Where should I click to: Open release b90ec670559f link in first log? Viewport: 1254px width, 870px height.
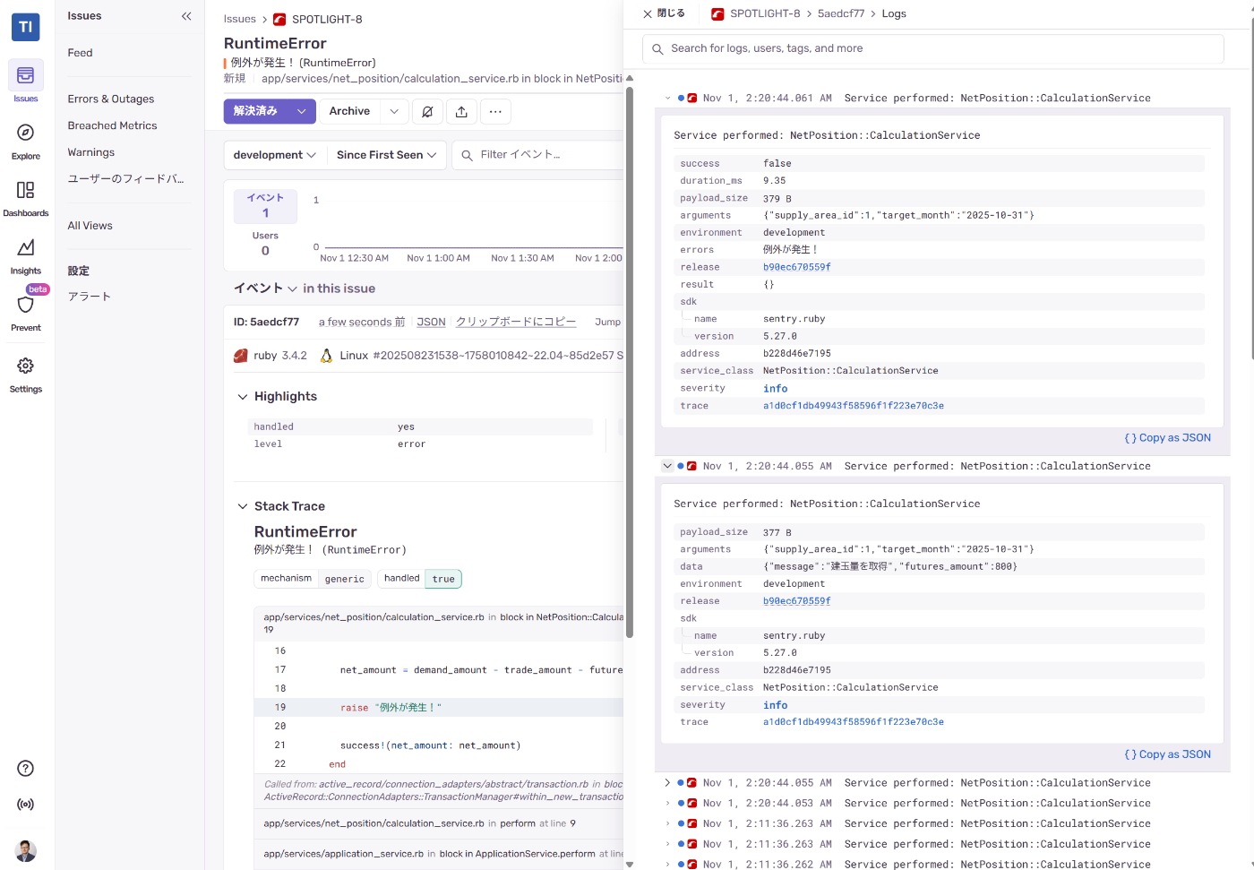[x=797, y=267]
